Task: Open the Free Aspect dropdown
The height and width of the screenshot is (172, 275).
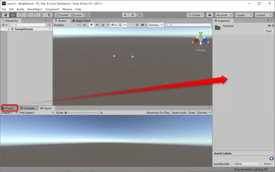Action: coord(36,113)
